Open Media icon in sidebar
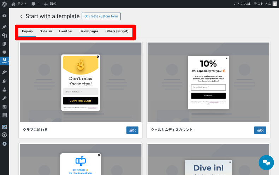 [x=5, y=35]
